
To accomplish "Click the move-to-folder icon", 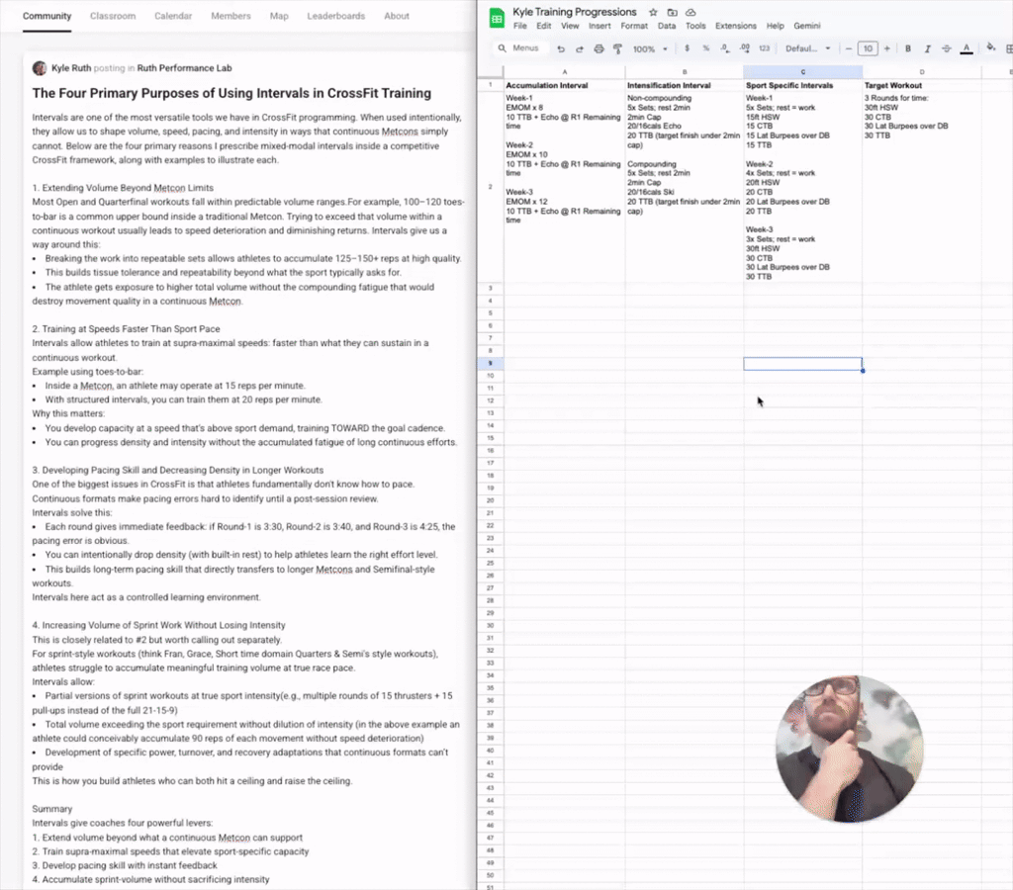I will coord(672,12).
